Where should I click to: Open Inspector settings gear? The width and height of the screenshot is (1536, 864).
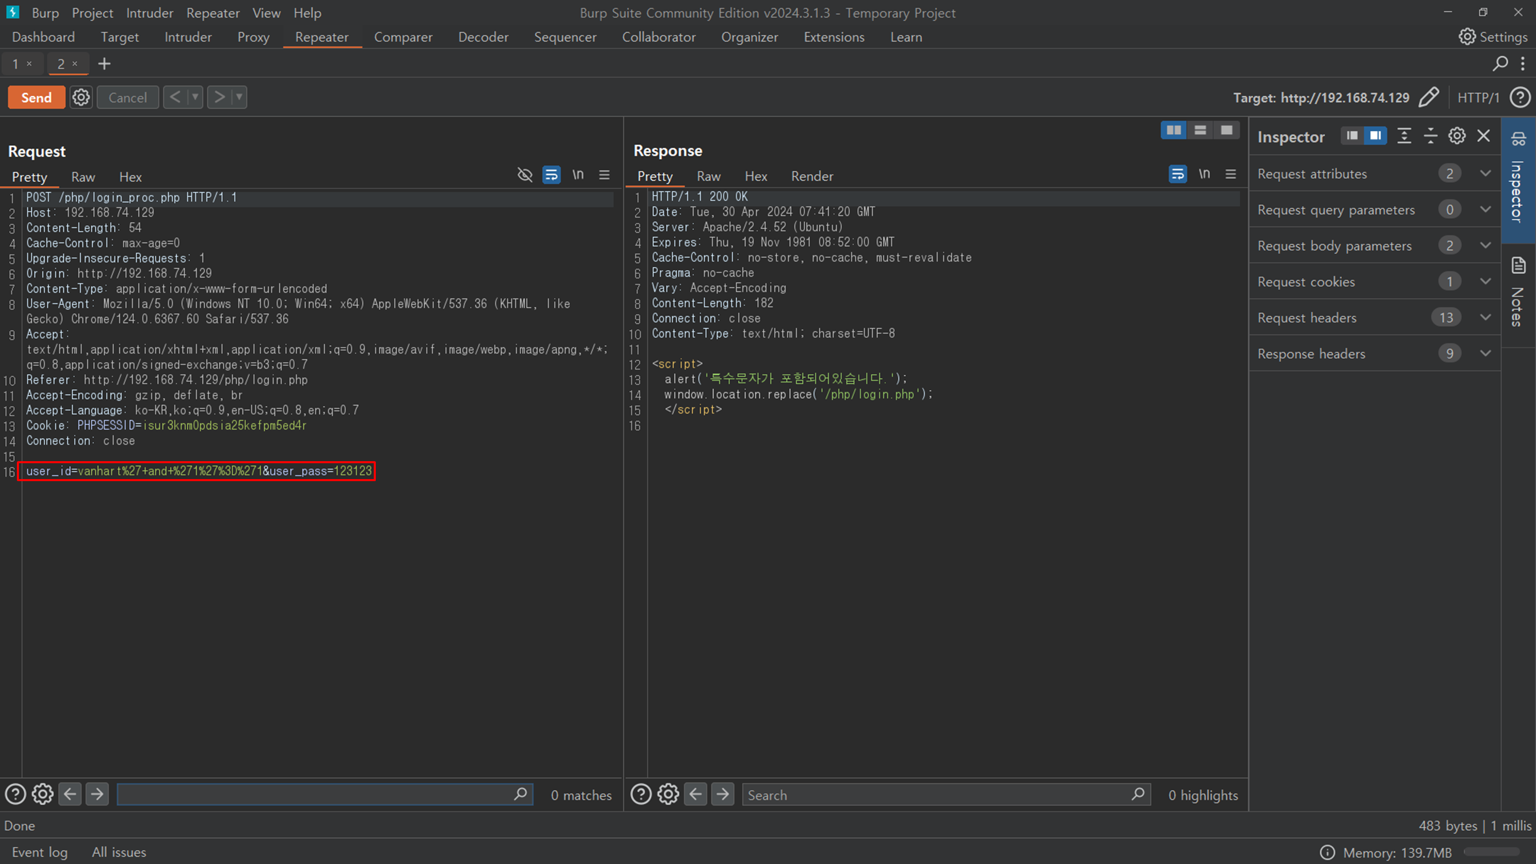pos(1457,136)
